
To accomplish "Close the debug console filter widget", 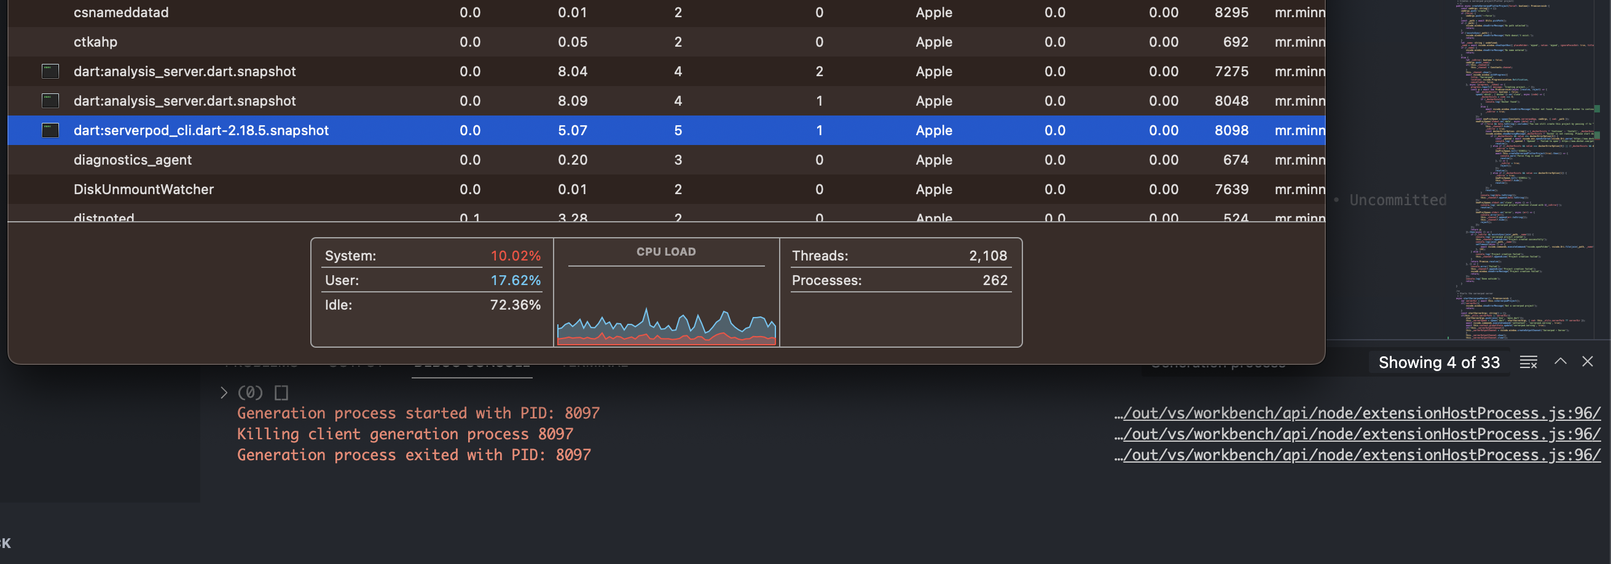I will point(1587,361).
